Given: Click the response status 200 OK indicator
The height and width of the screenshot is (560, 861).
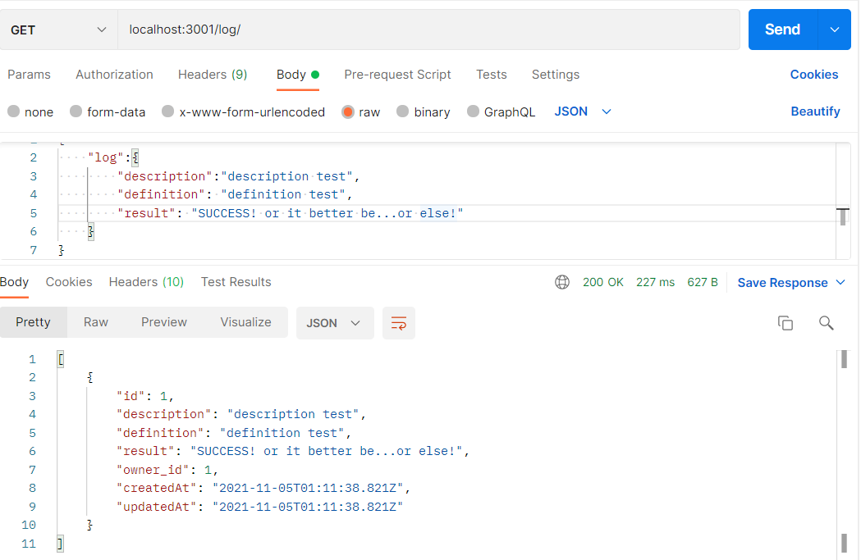Looking at the screenshot, I should point(602,281).
